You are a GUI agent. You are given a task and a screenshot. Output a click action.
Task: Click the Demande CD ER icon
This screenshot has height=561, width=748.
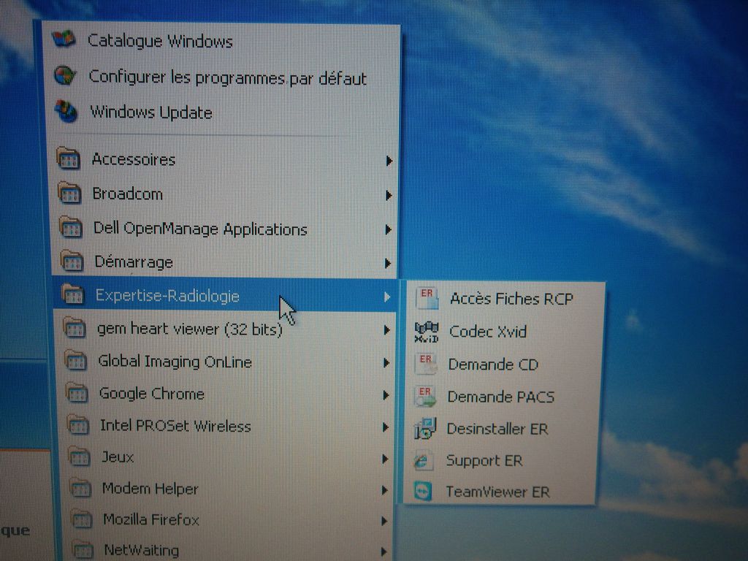(x=426, y=364)
